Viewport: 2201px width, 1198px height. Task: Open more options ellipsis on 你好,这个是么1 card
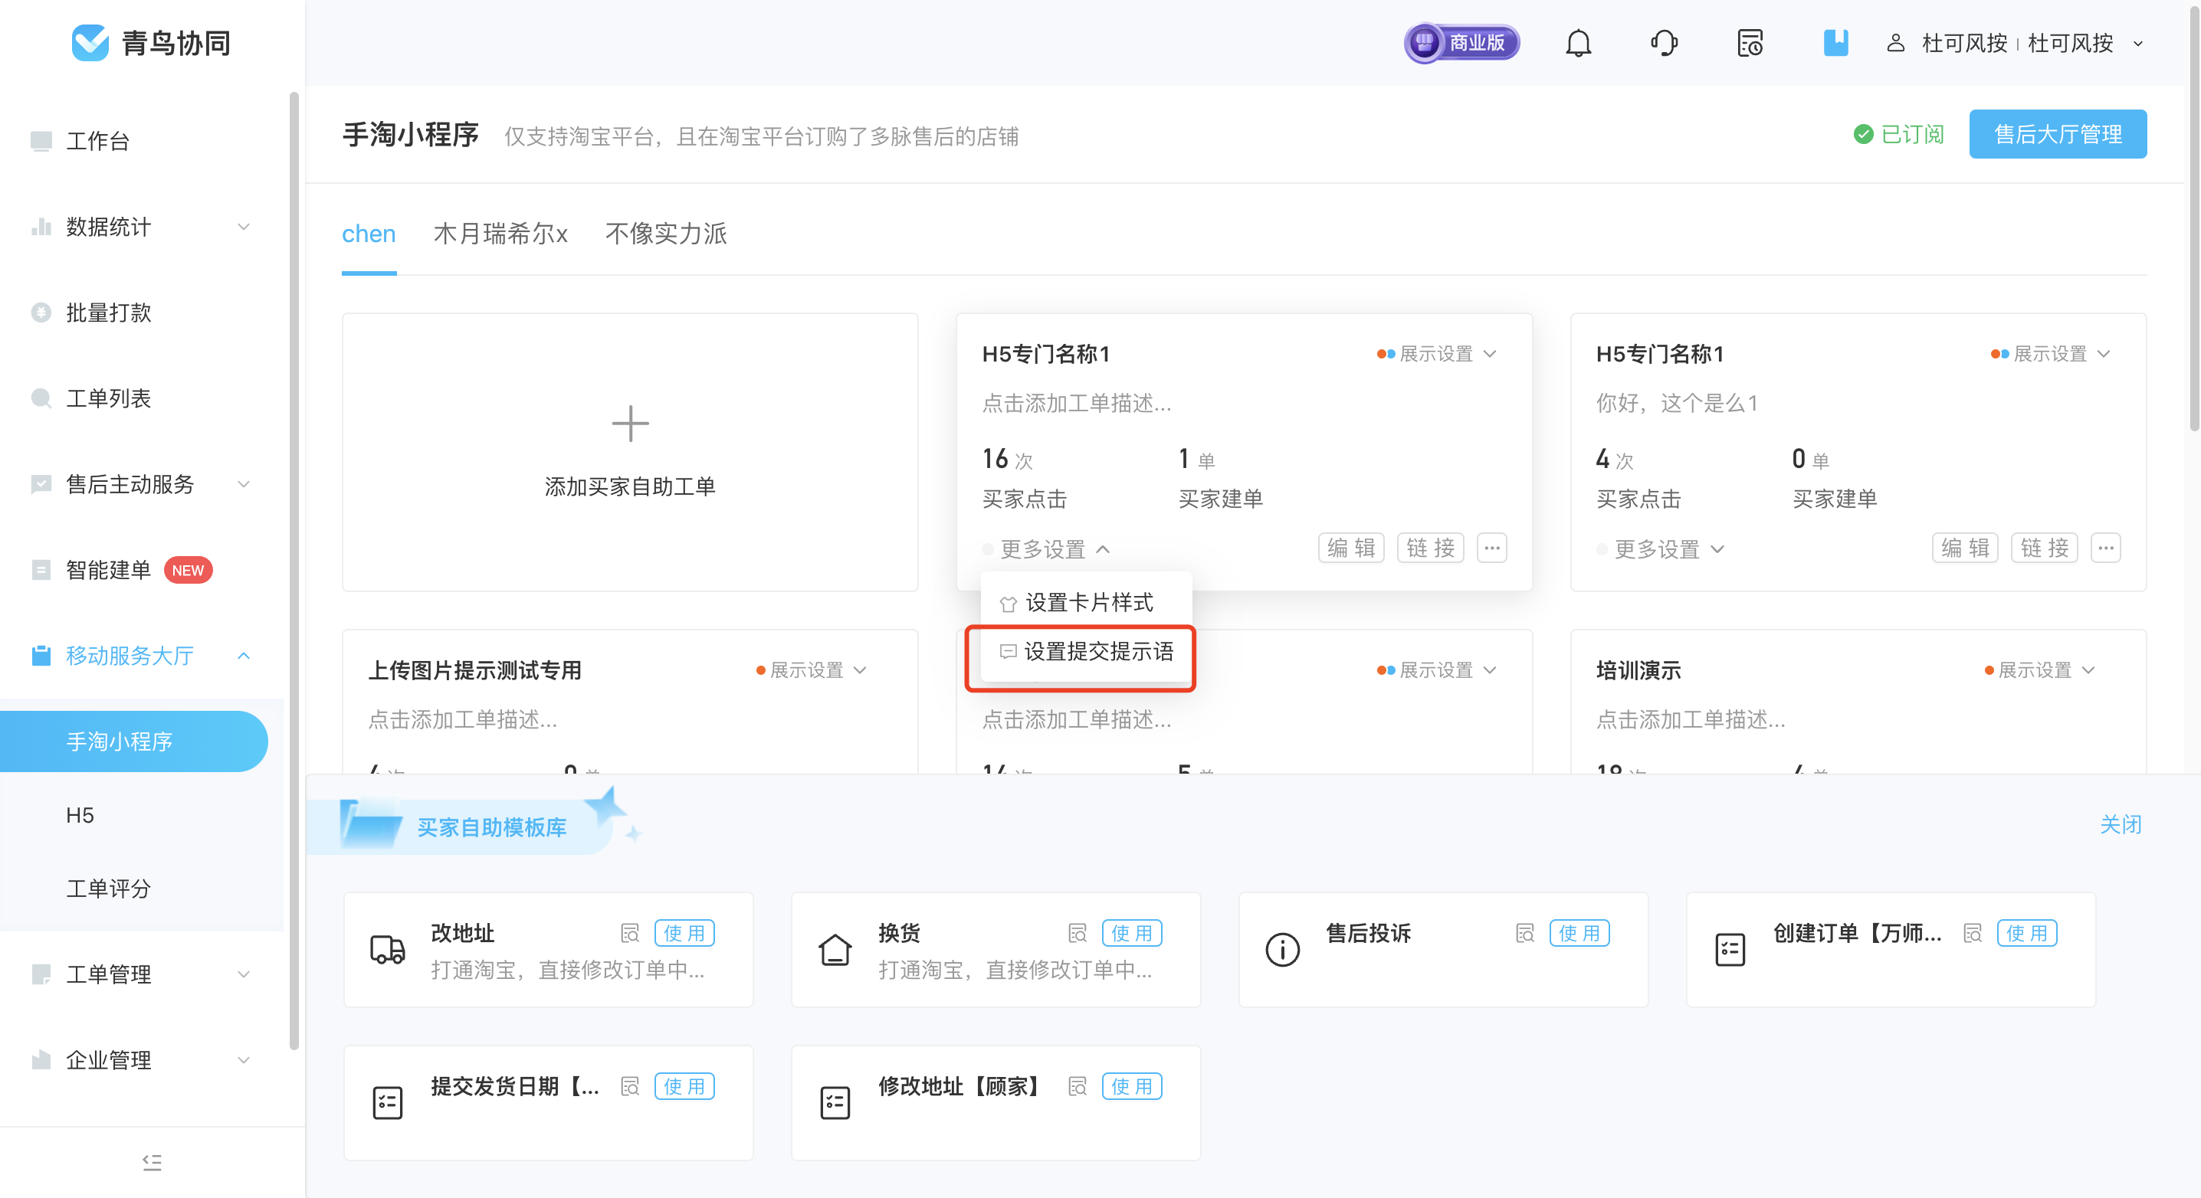(x=2106, y=548)
